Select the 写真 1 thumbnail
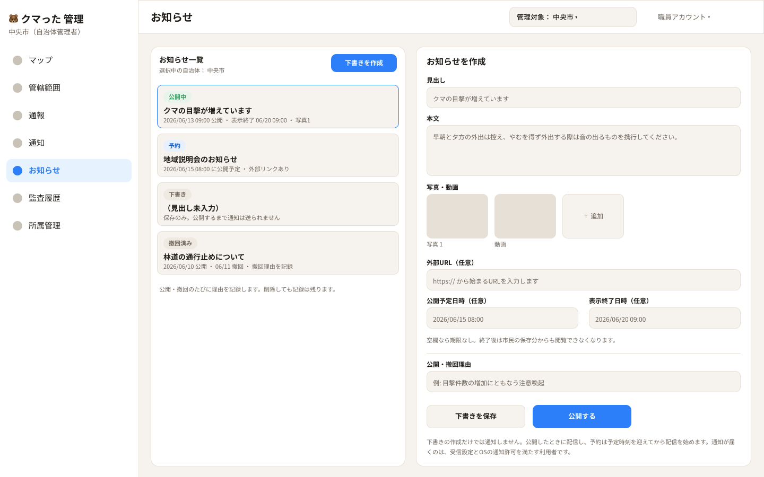Screen dimensions: 764x477 tap(457, 216)
